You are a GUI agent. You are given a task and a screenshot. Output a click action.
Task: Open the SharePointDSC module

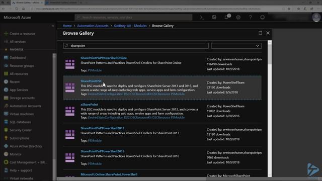(x=91, y=81)
